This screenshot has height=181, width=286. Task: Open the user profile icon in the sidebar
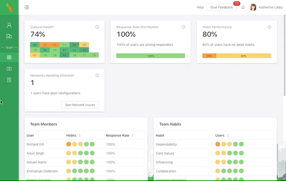tap(9, 25)
